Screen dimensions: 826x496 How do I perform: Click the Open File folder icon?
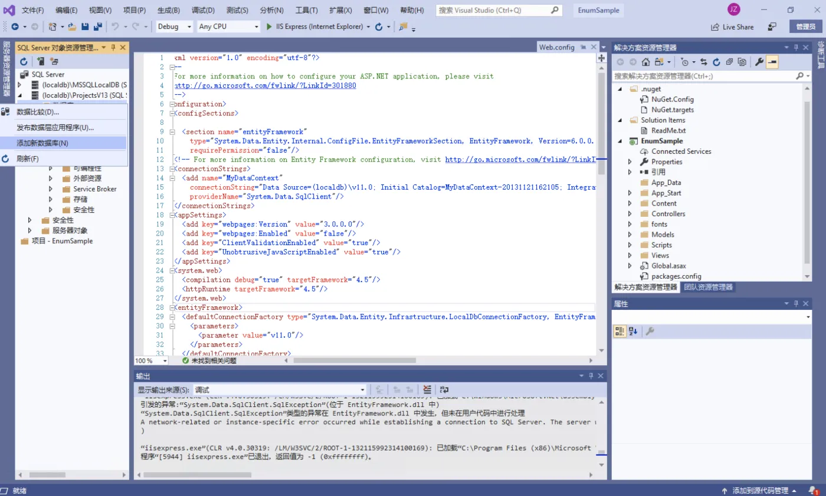(72, 27)
